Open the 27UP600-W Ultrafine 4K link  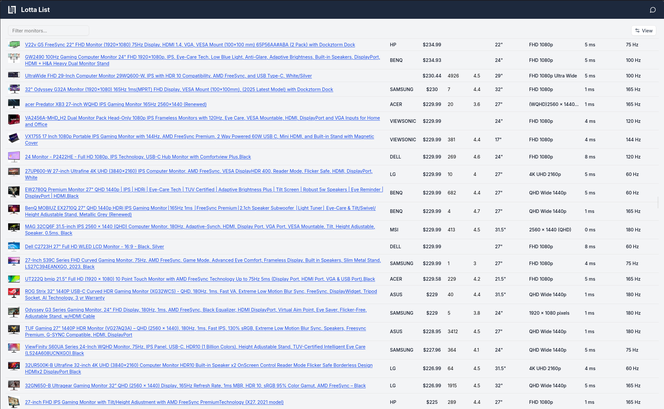[x=199, y=174]
